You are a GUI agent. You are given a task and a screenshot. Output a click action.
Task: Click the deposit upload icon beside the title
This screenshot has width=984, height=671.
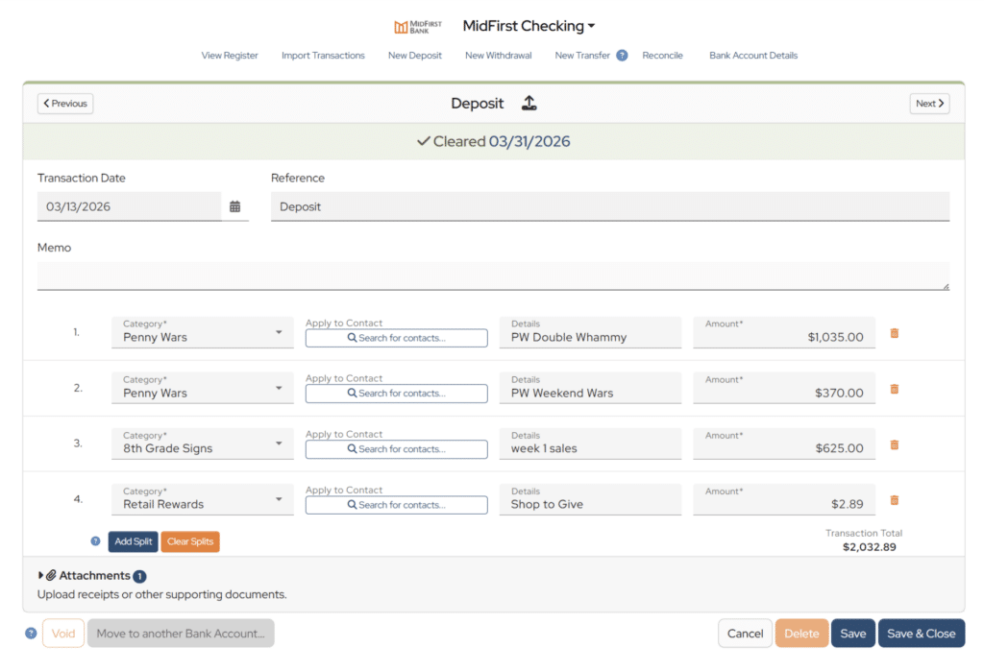529,104
